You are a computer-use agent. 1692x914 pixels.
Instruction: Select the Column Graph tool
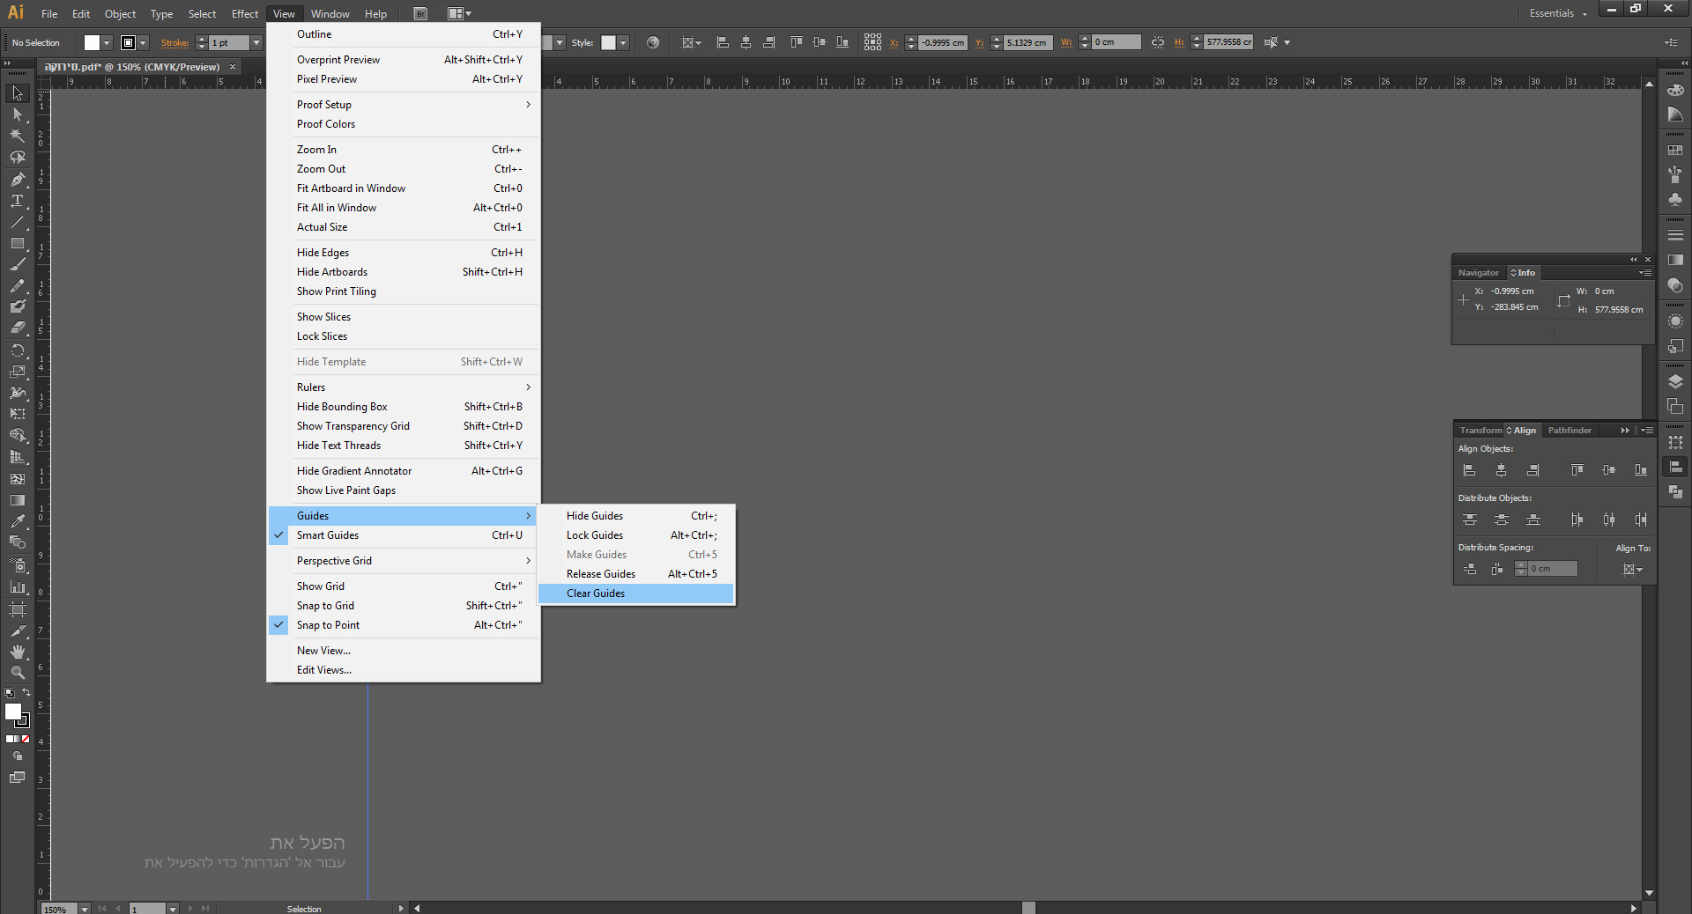coord(18,586)
